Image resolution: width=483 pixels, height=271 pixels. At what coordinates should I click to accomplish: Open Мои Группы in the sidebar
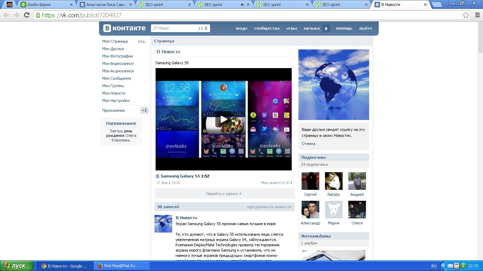[113, 86]
